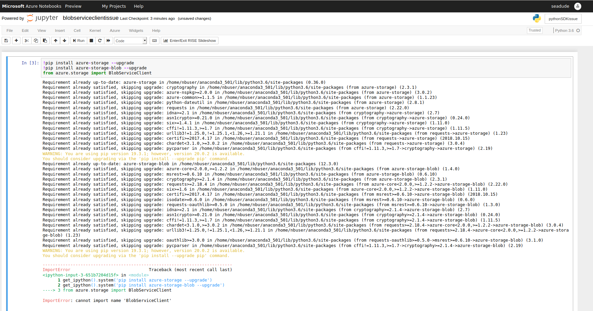Viewport: 593px width, 311px height.
Task: Go to My Projects in the top bar
Action: coord(114,6)
